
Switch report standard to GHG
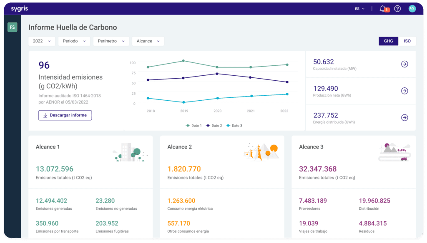pyautogui.click(x=388, y=41)
